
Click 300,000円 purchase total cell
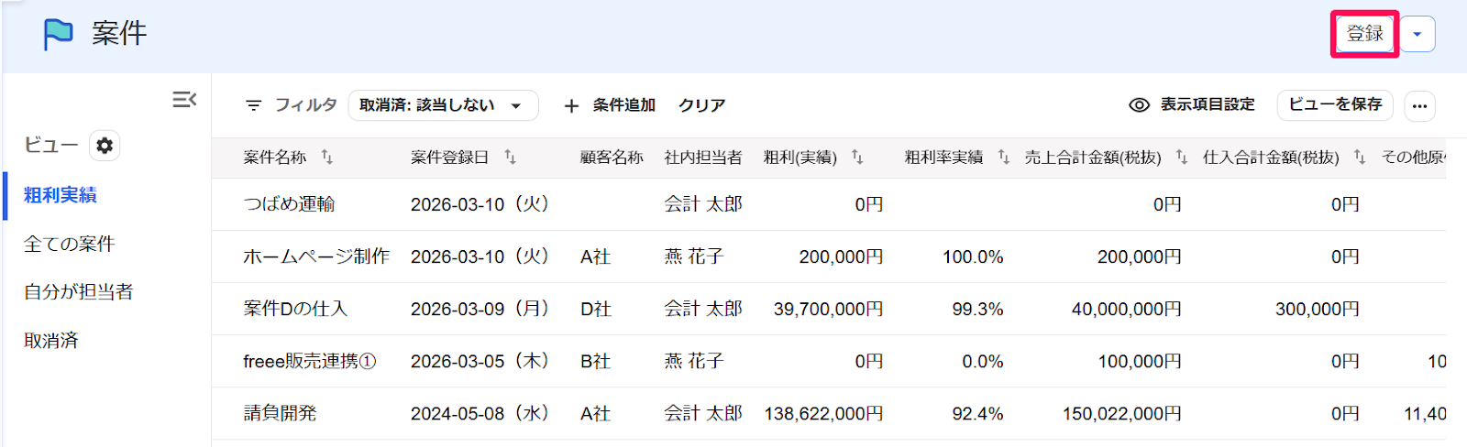pyautogui.click(x=1318, y=309)
